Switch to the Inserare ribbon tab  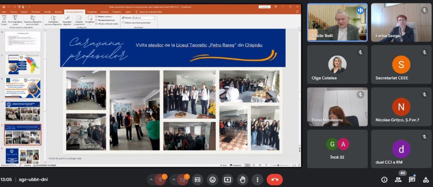pyautogui.click(x=24, y=12)
